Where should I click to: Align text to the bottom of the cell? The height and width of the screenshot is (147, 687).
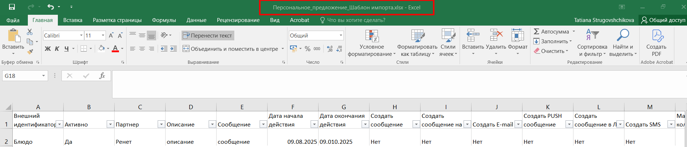tap(152, 35)
